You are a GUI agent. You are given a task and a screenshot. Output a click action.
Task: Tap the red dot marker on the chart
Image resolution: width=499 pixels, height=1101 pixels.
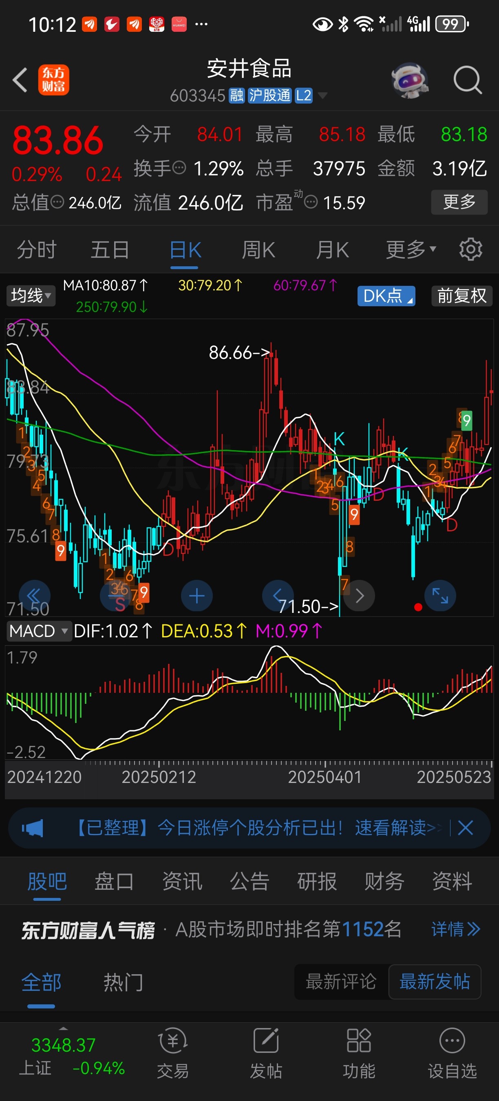click(418, 607)
